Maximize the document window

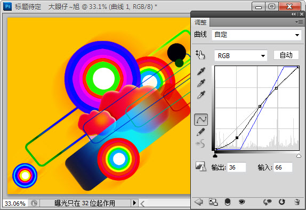click(x=272, y=6)
